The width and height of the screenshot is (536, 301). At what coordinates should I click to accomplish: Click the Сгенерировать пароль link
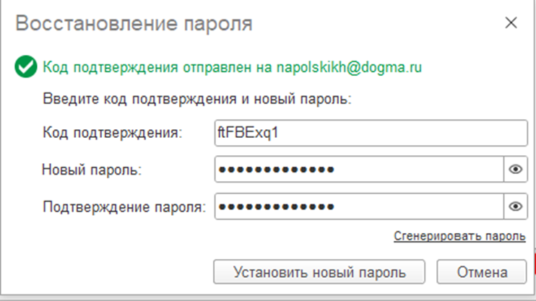(x=459, y=237)
